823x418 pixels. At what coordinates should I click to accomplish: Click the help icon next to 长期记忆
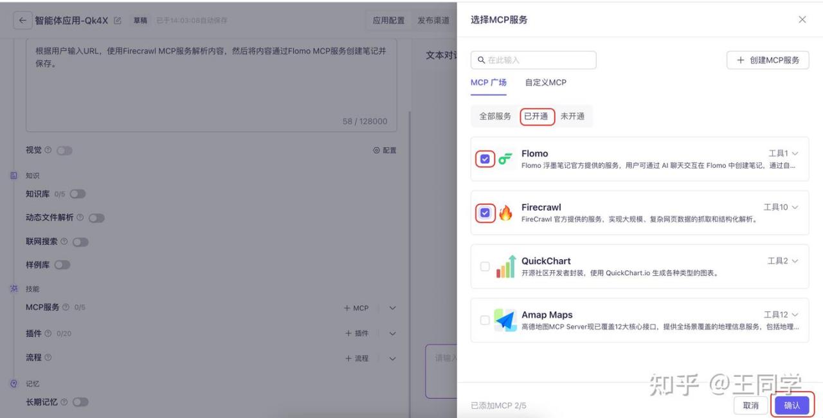[x=64, y=403]
